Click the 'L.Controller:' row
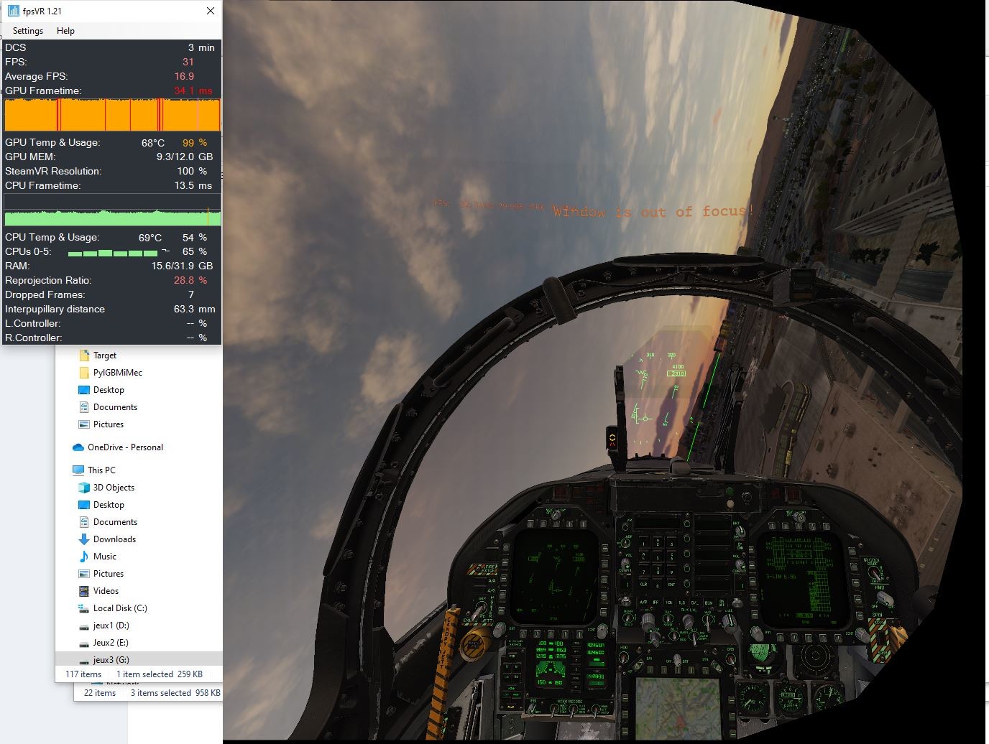The height and width of the screenshot is (744, 989). coord(112,323)
